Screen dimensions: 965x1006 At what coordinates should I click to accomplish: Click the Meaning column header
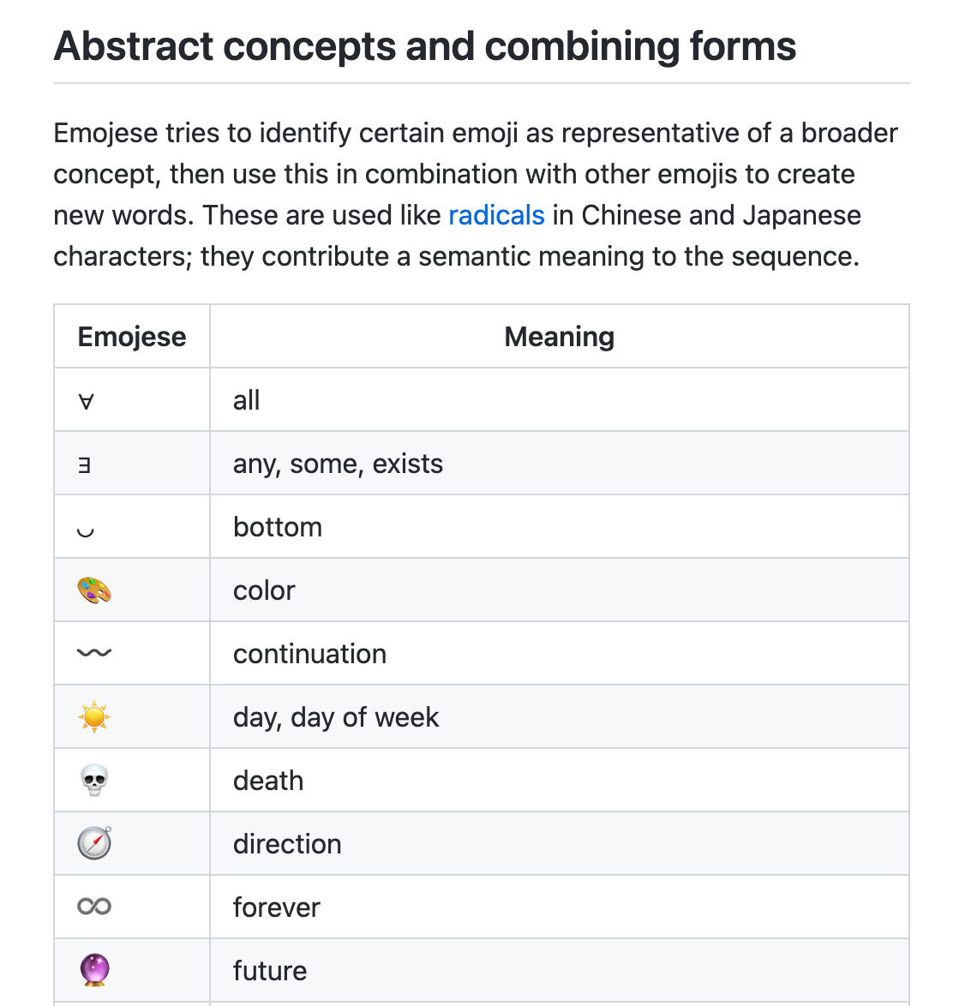(560, 336)
